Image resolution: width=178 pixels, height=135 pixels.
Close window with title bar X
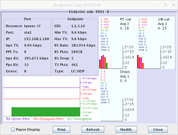(x=174, y=5)
